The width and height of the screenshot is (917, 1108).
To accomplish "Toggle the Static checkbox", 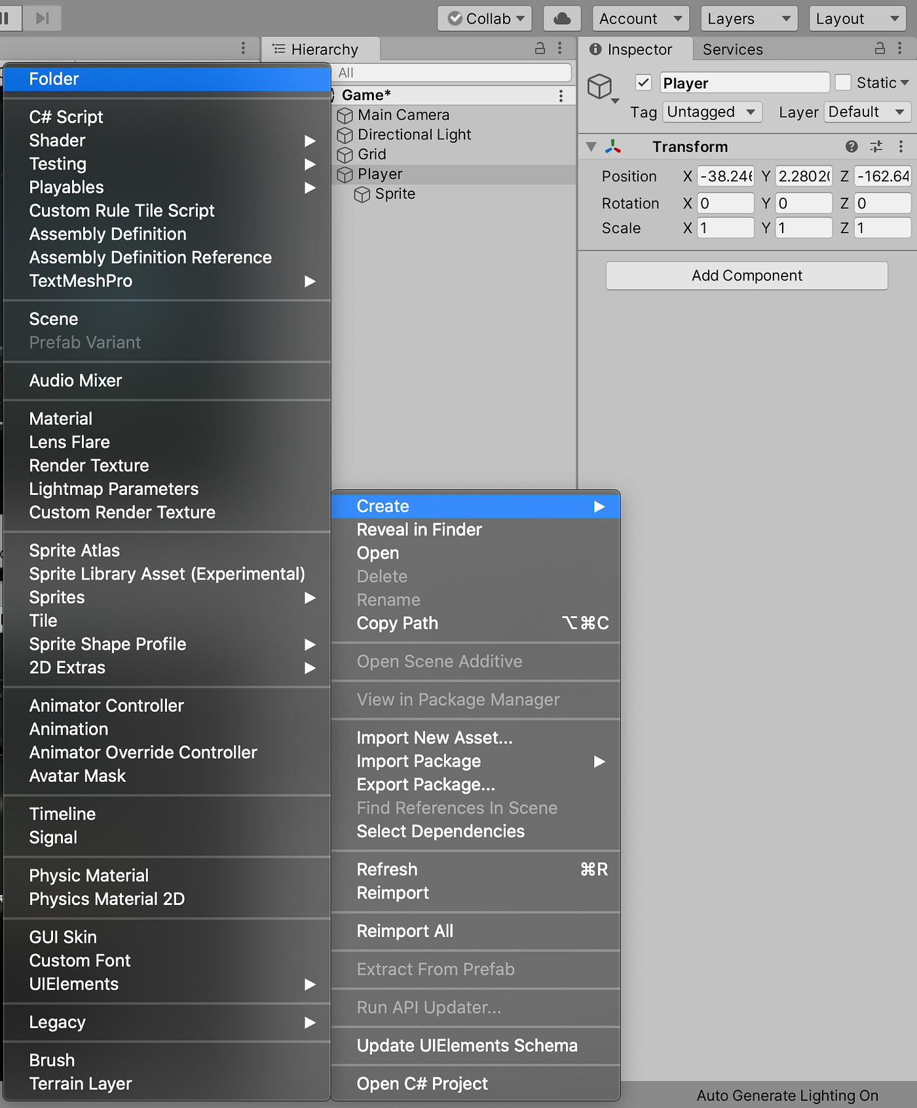I will coord(843,83).
